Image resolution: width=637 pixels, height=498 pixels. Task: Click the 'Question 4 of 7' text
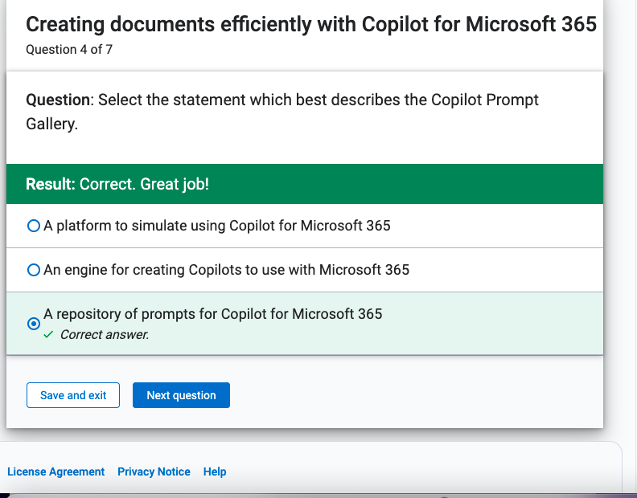coord(69,50)
